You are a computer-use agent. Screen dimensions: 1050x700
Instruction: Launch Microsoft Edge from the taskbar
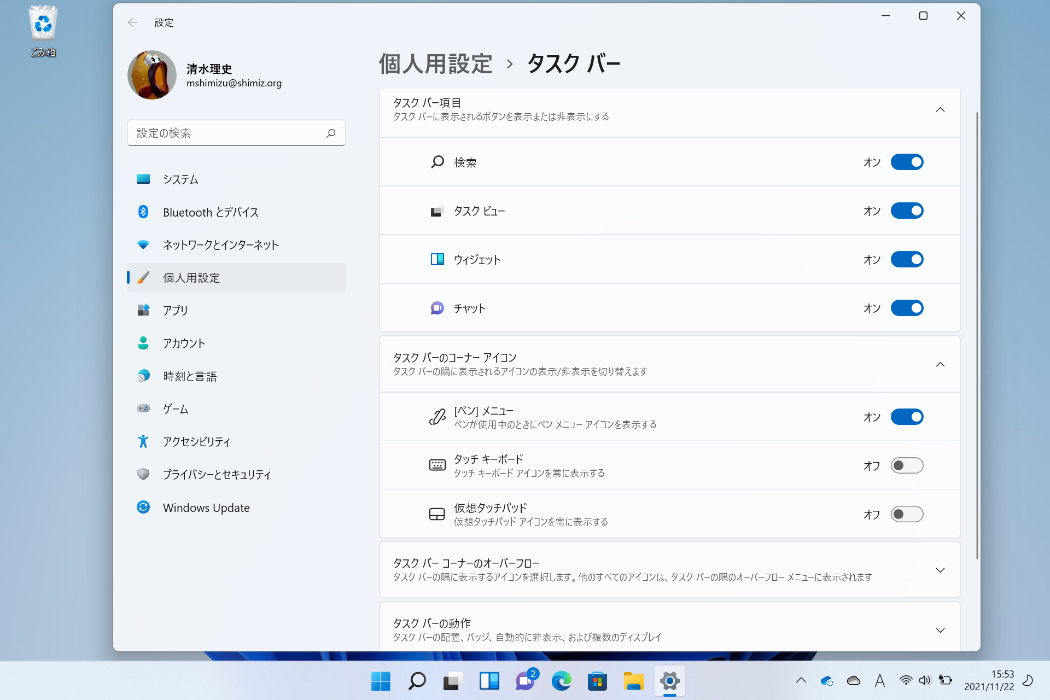click(x=562, y=681)
